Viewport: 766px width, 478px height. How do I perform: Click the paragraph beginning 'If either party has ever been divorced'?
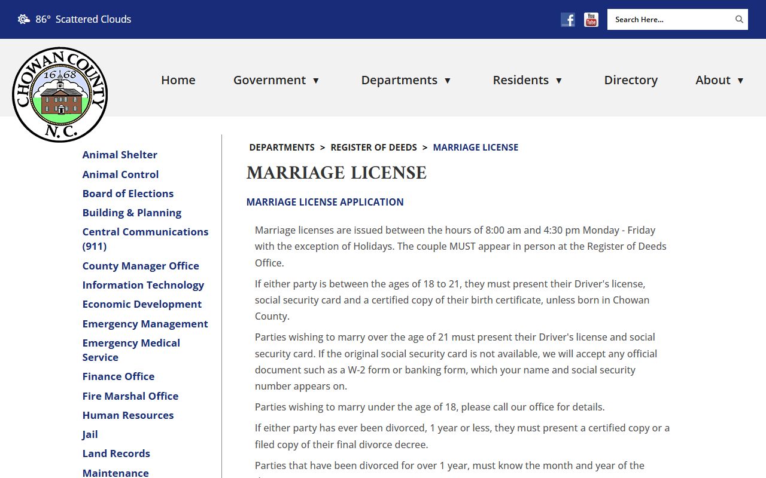[462, 436]
